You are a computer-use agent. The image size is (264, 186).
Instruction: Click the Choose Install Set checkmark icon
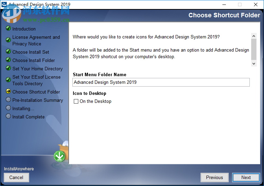8,52
